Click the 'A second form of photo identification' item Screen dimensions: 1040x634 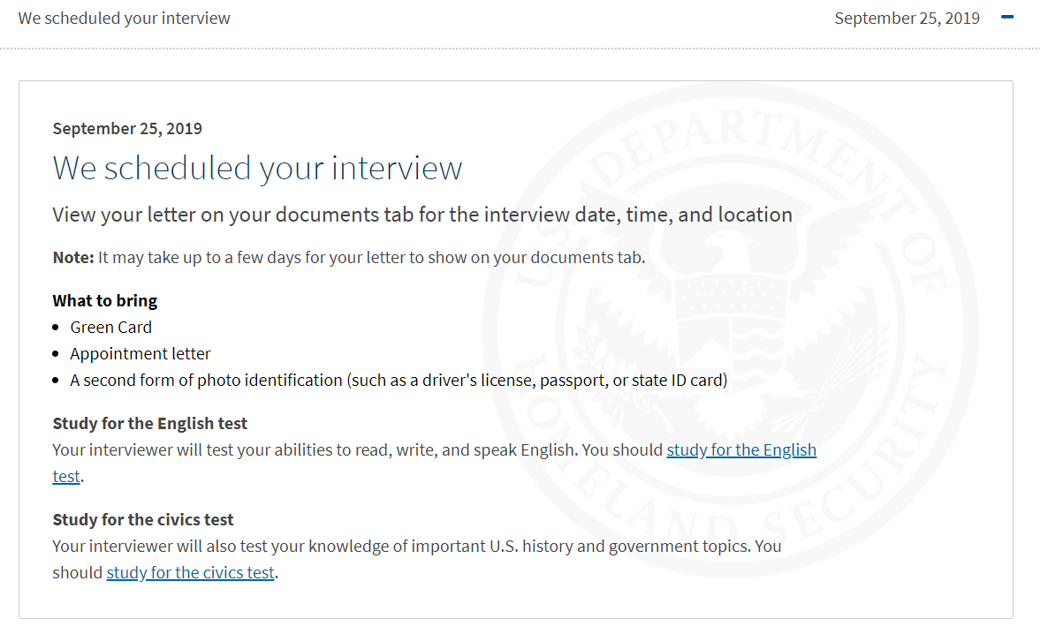pyautogui.click(x=399, y=381)
